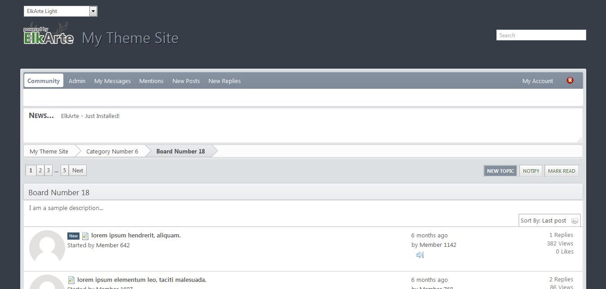Click the red logout icon
The width and height of the screenshot is (606, 289).
570,80
